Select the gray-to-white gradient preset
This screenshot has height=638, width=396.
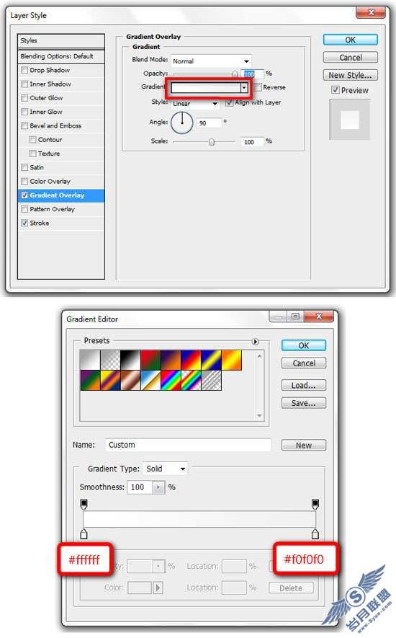click(90, 360)
